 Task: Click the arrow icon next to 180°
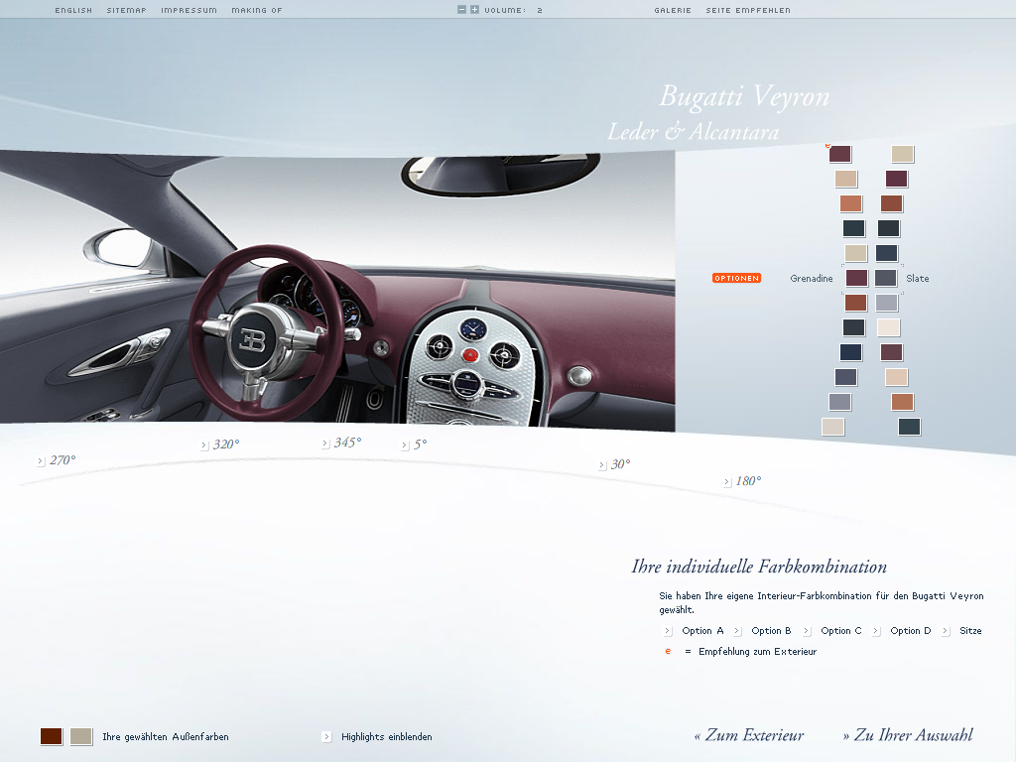[x=727, y=482]
